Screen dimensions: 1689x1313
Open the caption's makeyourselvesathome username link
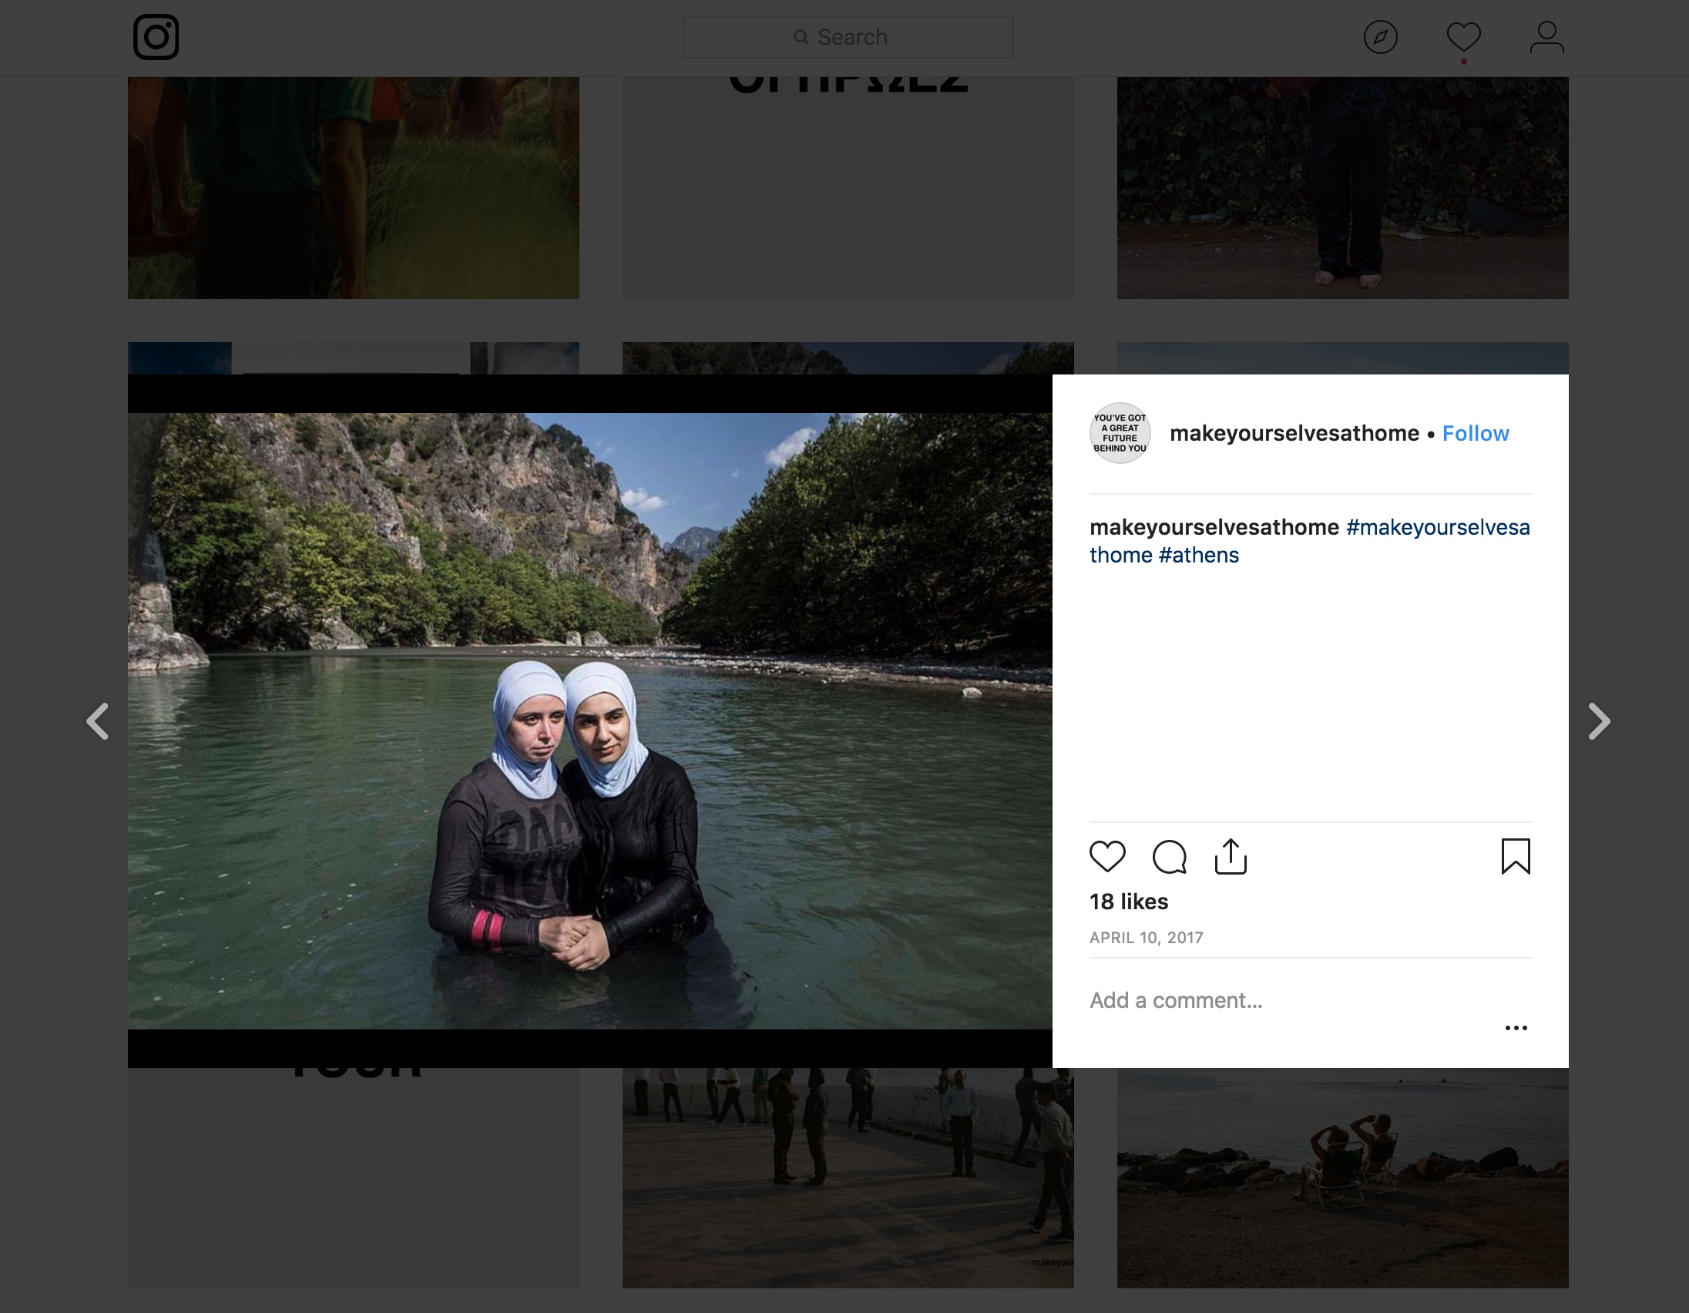pyautogui.click(x=1214, y=527)
